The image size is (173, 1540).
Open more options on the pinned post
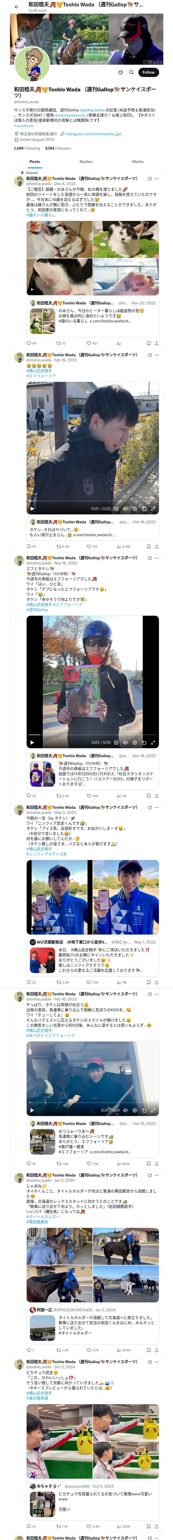(x=157, y=179)
